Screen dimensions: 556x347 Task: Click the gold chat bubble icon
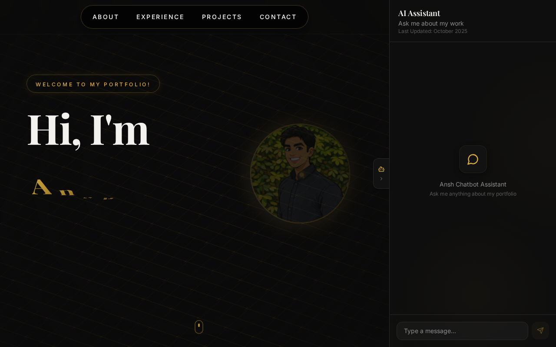click(473, 159)
